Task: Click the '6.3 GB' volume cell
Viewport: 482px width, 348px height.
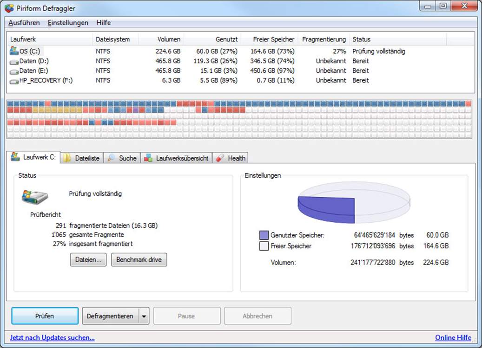Action: (171, 80)
